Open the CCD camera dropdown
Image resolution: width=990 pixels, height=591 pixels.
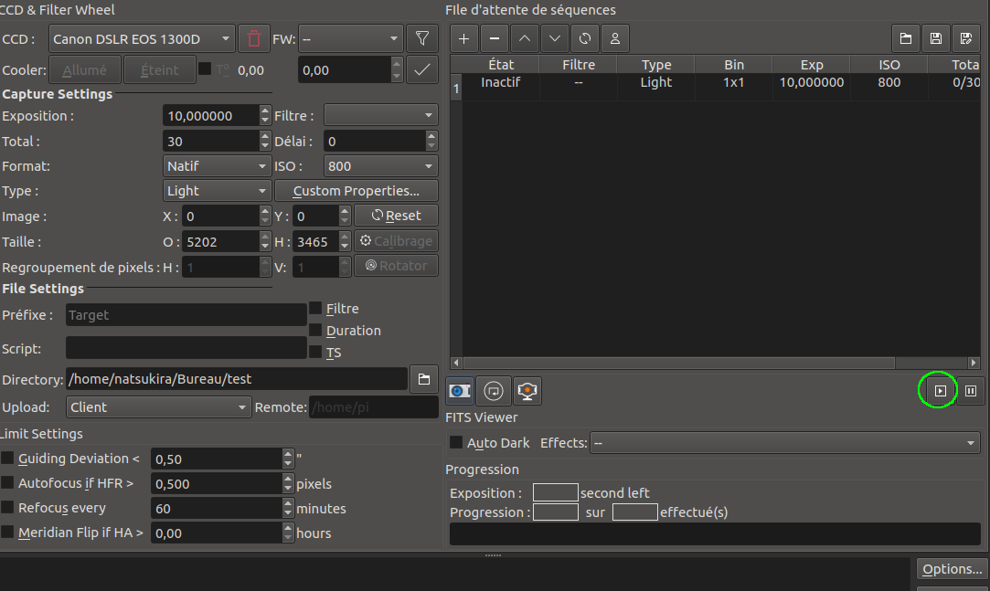point(142,39)
